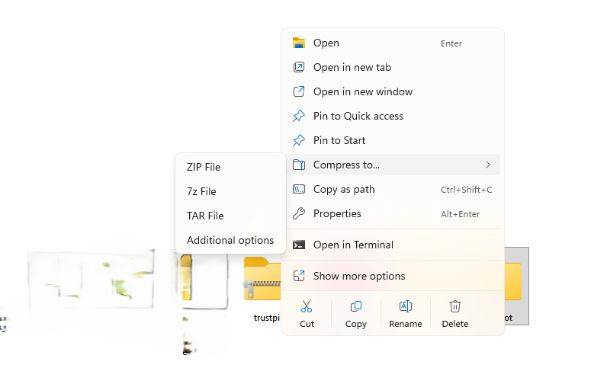This screenshot has width=607, height=368.
Task: Click the Compress to menu item
Action: pyautogui.click(x=346, y=165)
